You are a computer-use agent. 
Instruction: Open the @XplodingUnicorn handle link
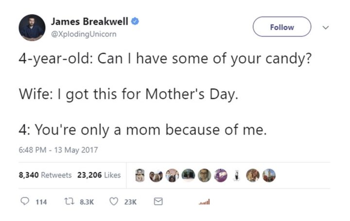pos(84,34)
